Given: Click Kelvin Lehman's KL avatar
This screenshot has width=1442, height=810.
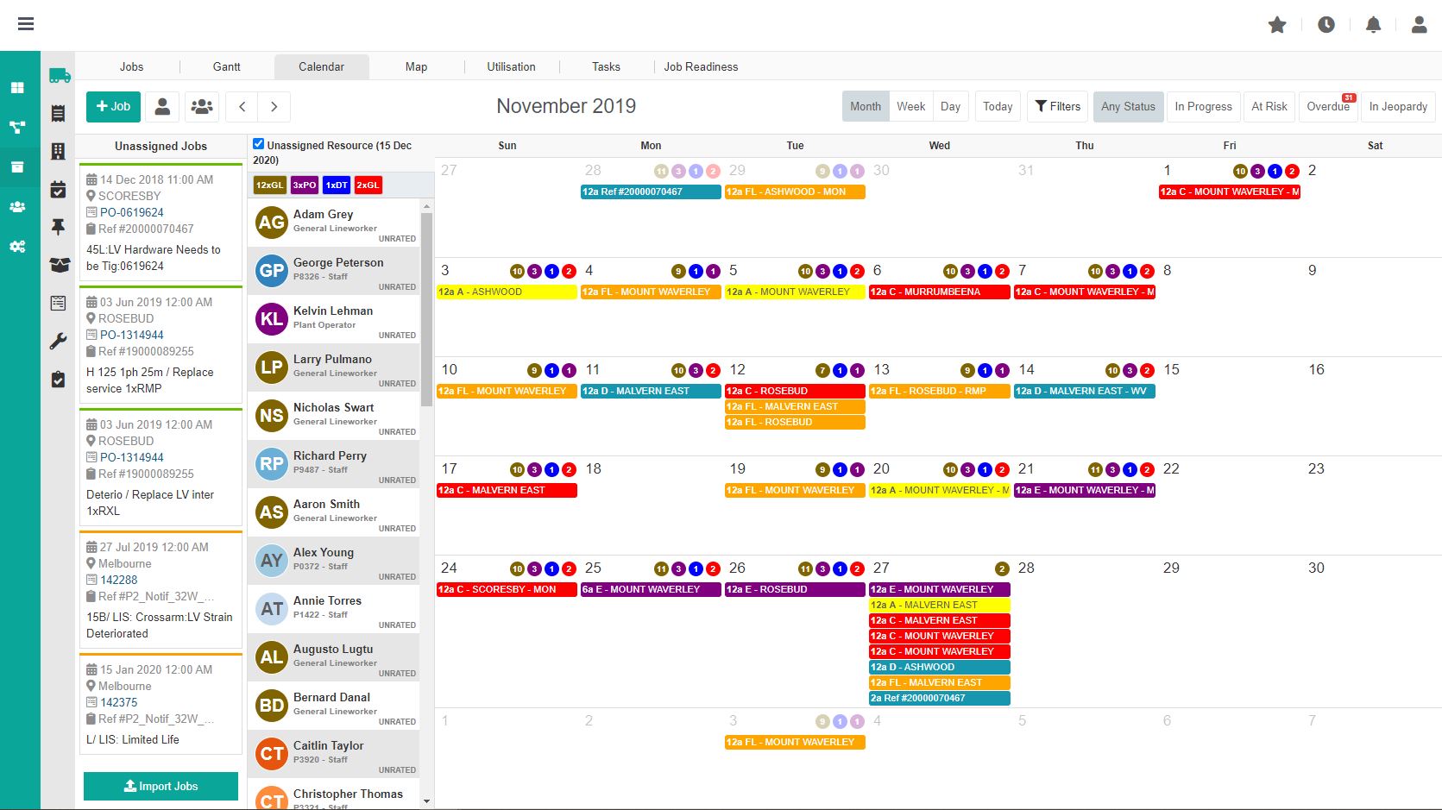Looking at the screenshot, I should coord(272,319).
